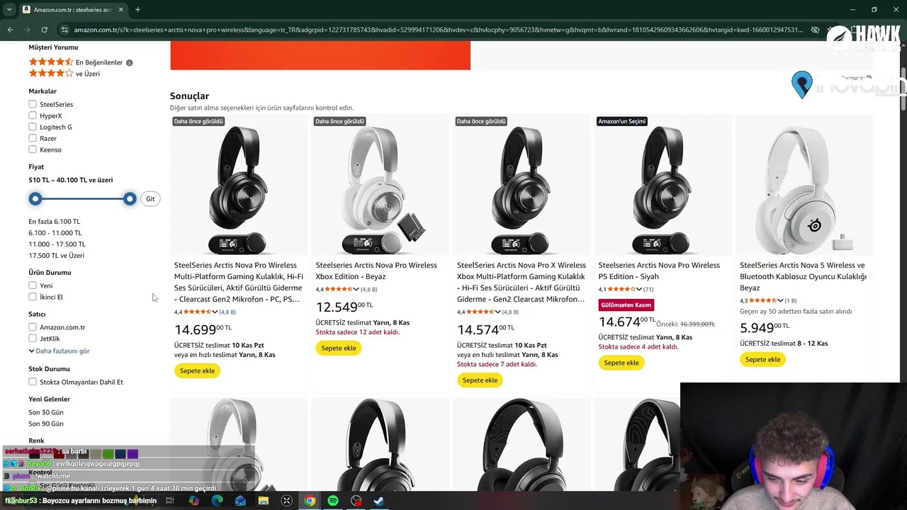Screen dimensions: 907x510
Task: Click the right handle of the price slider
Action: tap(130, 199)
